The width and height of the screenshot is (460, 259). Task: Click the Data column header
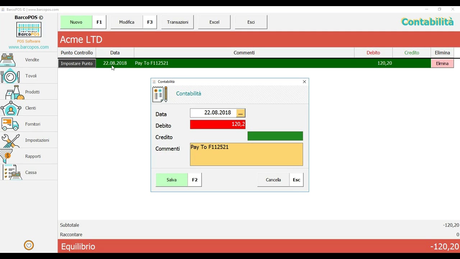(x=115, y=53)
